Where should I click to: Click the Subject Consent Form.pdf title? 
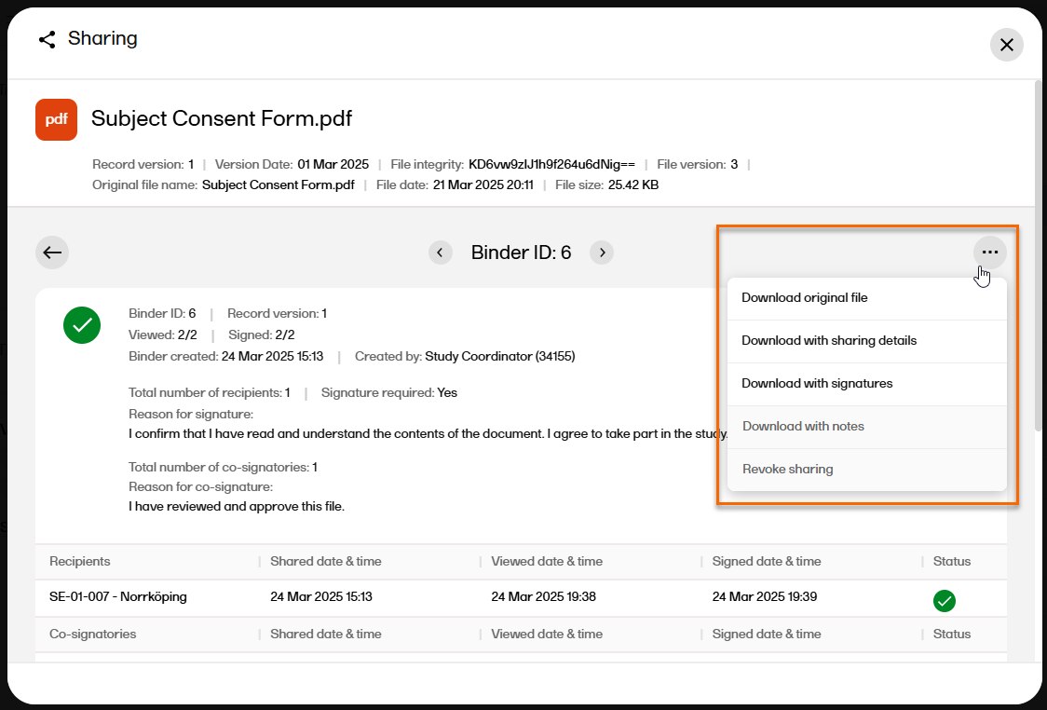click(222, 119)
